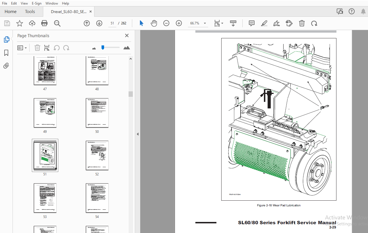Switch to the Tools tab
Image resolution: width=368 pixels, height=233 pixels.
(30, 12)
